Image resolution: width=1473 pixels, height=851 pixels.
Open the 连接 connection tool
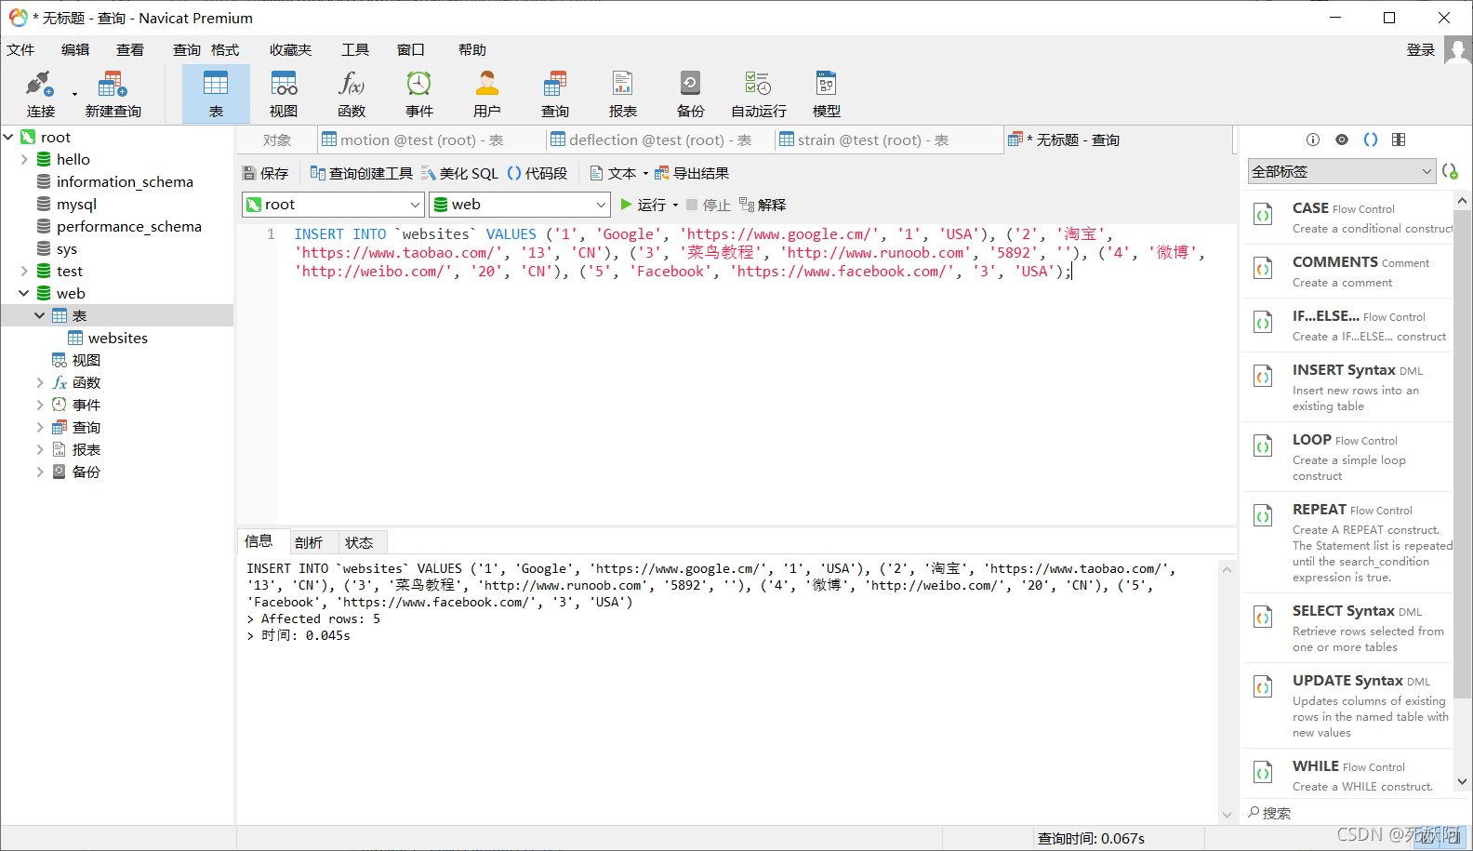click(40, 94)
